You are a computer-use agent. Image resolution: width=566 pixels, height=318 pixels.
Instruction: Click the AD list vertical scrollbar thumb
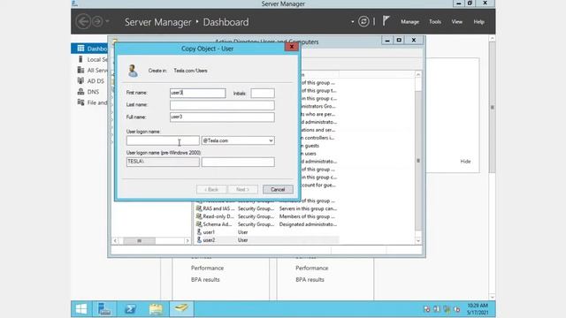(x=418, y=161)
